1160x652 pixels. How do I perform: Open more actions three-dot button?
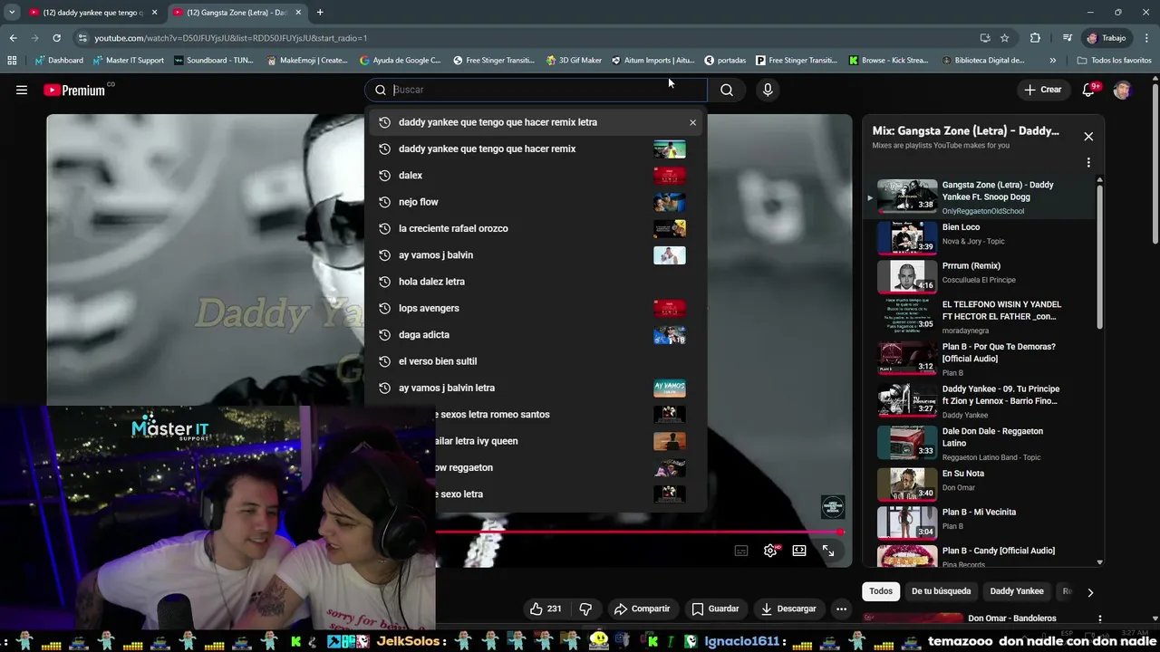click(841, 609)
